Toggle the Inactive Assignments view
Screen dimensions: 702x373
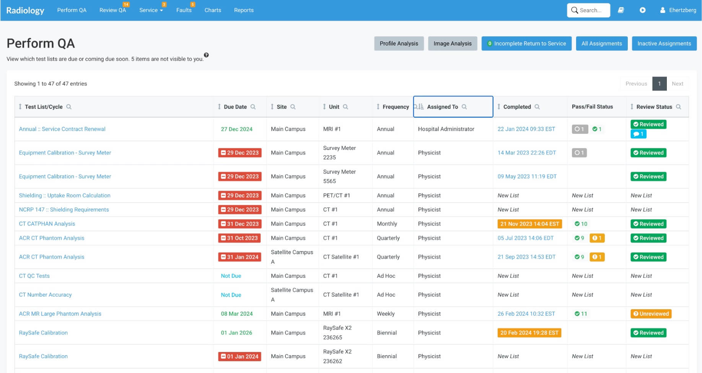664,44
